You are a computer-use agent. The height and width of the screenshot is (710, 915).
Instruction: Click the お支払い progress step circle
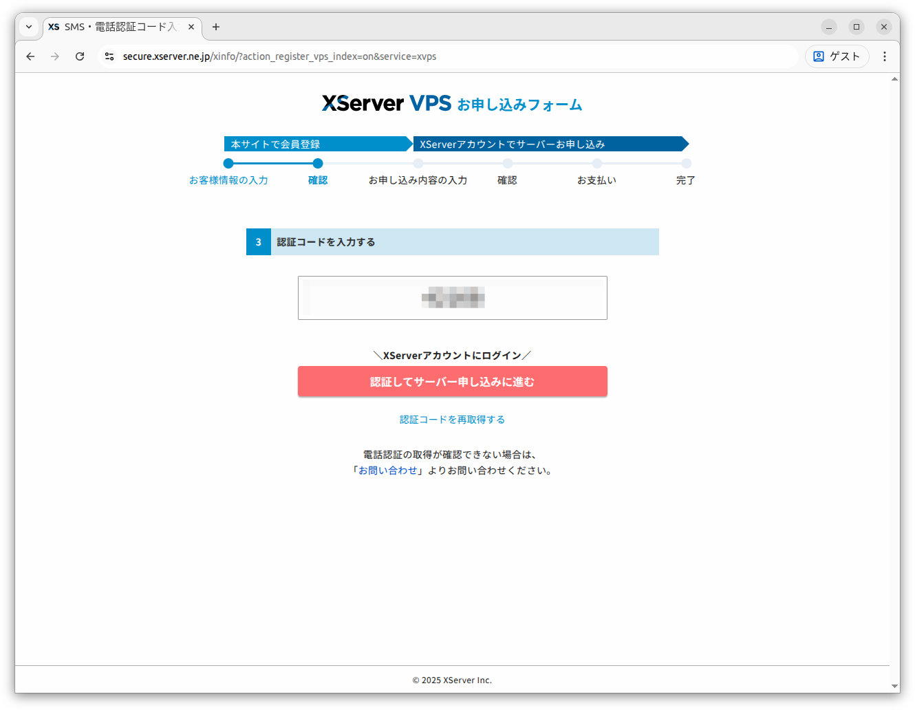[x=597, y=164]
